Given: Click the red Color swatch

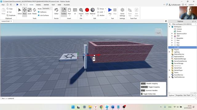Looking at the screenshot, I should pos(87,10).
